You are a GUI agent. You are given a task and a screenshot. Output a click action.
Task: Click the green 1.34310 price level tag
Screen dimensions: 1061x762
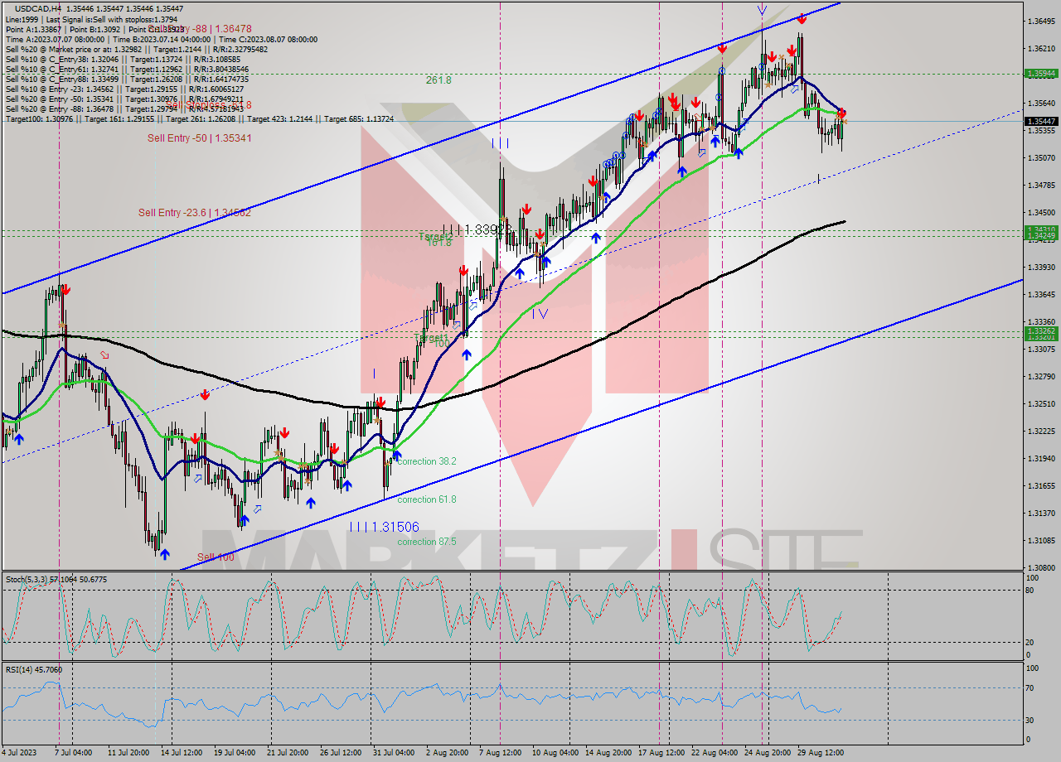[x=1041, y=229]
